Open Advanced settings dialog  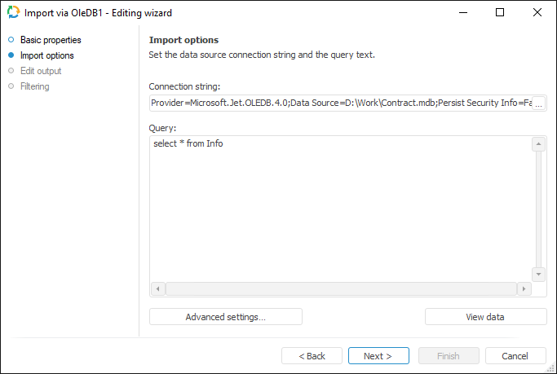pos(226,317)
